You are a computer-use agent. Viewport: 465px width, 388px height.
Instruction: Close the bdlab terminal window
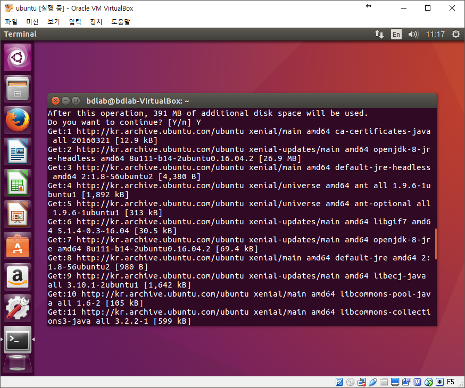pyautogui.click(x=55, y=100)
